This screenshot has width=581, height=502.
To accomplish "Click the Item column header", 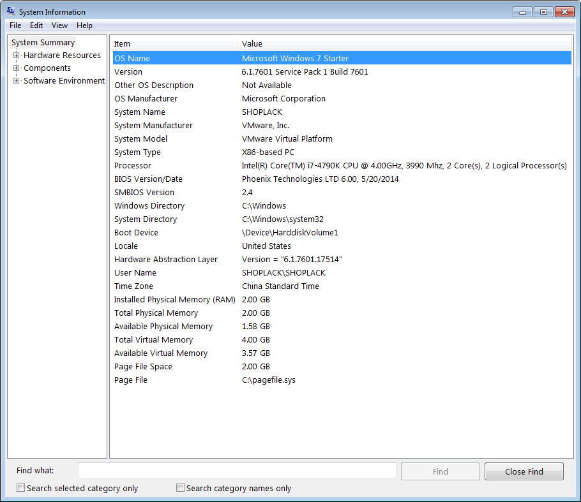I will (175, 43).
